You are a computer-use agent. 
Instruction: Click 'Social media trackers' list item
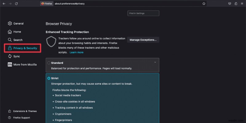tap(68, 95)
